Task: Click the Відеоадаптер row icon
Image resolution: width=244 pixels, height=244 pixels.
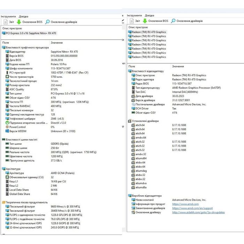Action: [7, 52]
